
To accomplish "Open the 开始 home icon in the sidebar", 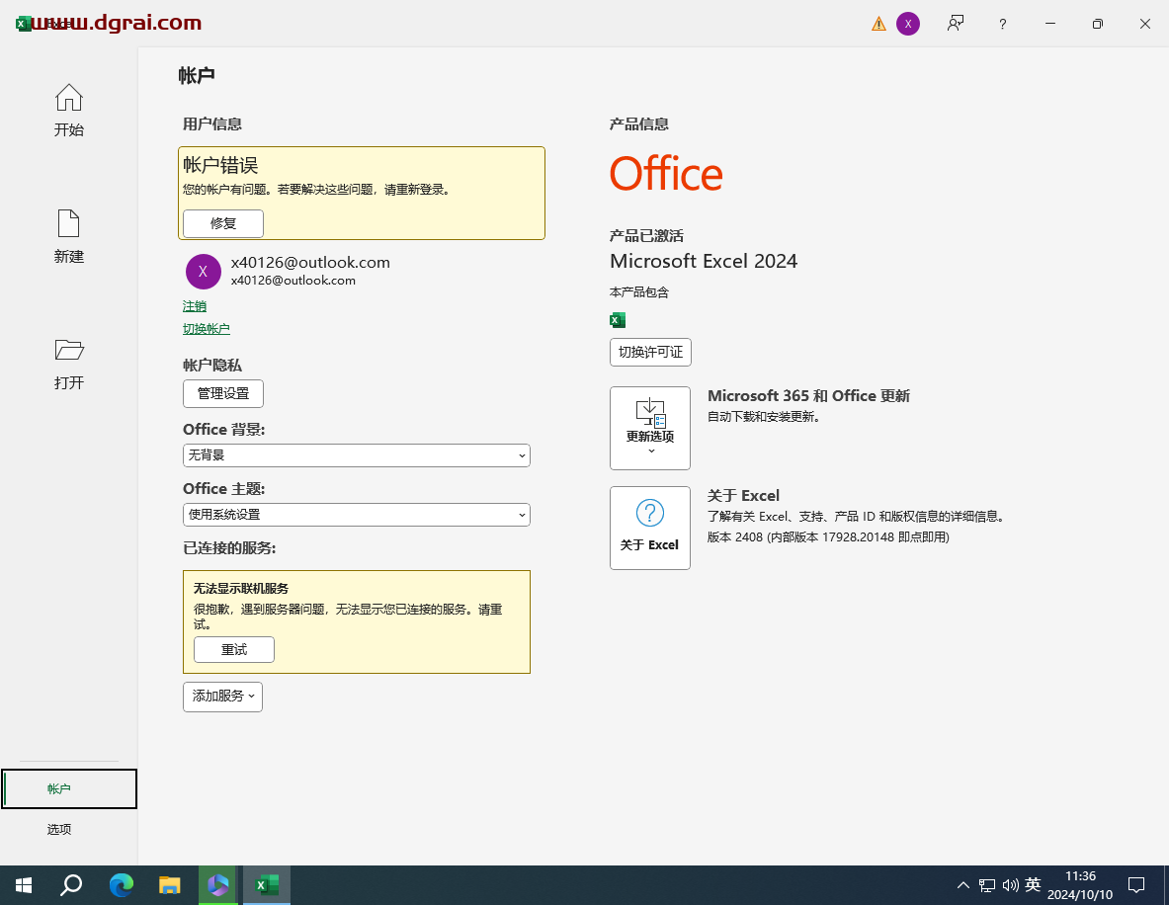I will tap(68, 98).
